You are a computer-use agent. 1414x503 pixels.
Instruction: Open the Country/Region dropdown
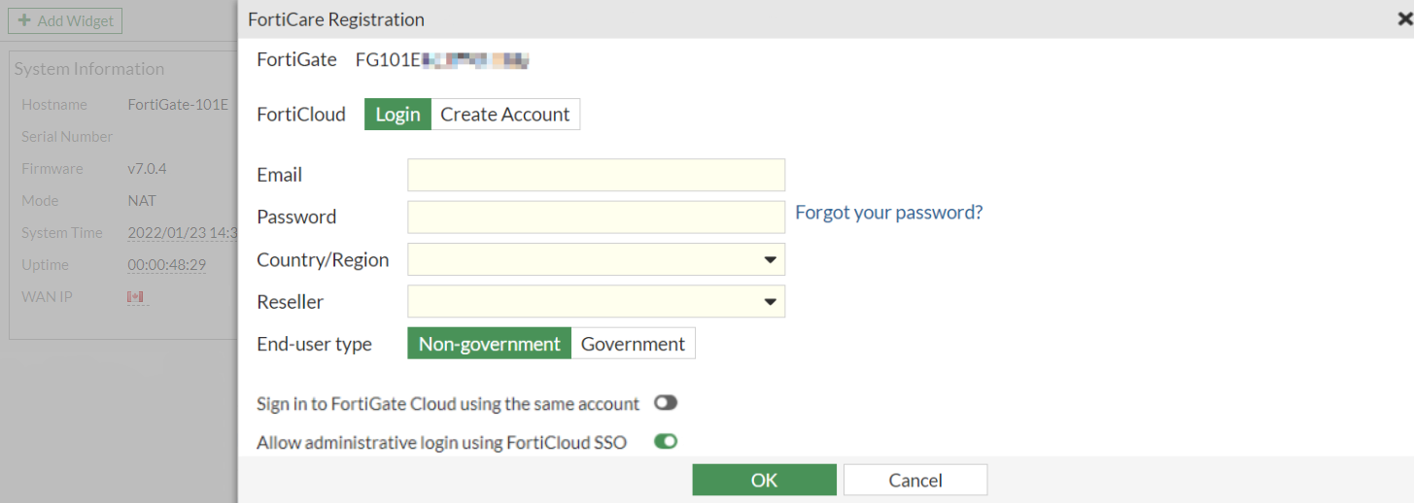[x=595, y=259]
